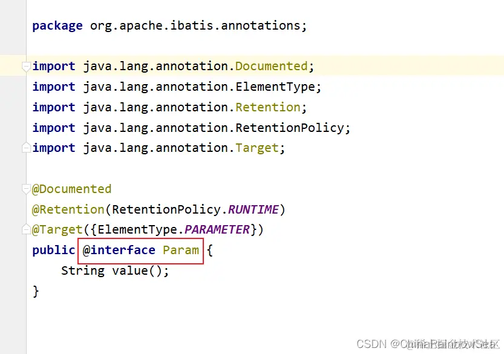Click the value() method name

coord(130,270)
